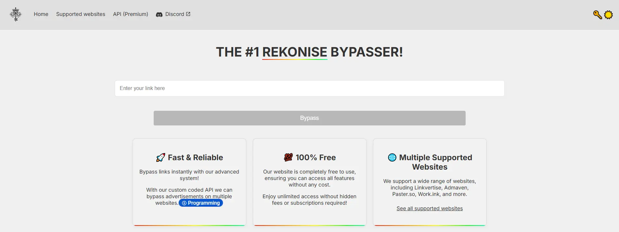Click the golden key icon
This screenshot has width=619, height=232.
[597, 15]
